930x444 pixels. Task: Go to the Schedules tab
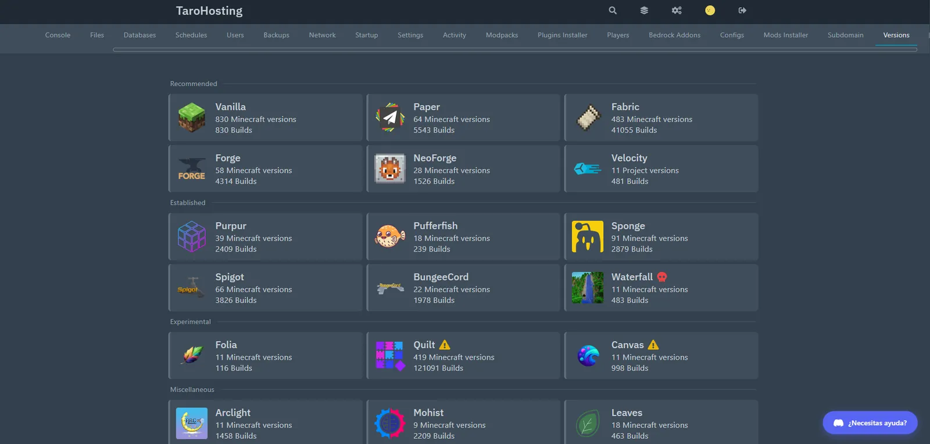point(191,35)
